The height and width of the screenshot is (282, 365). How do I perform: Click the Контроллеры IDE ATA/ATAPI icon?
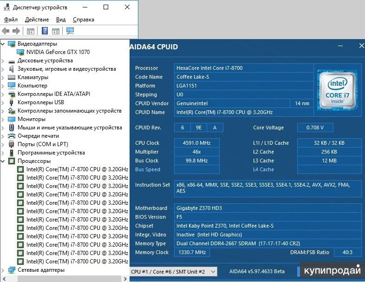point(12,94)
